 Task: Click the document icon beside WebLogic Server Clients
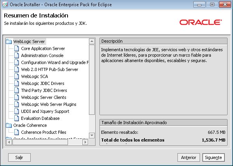pyautogui.click(x=16, y=97)
